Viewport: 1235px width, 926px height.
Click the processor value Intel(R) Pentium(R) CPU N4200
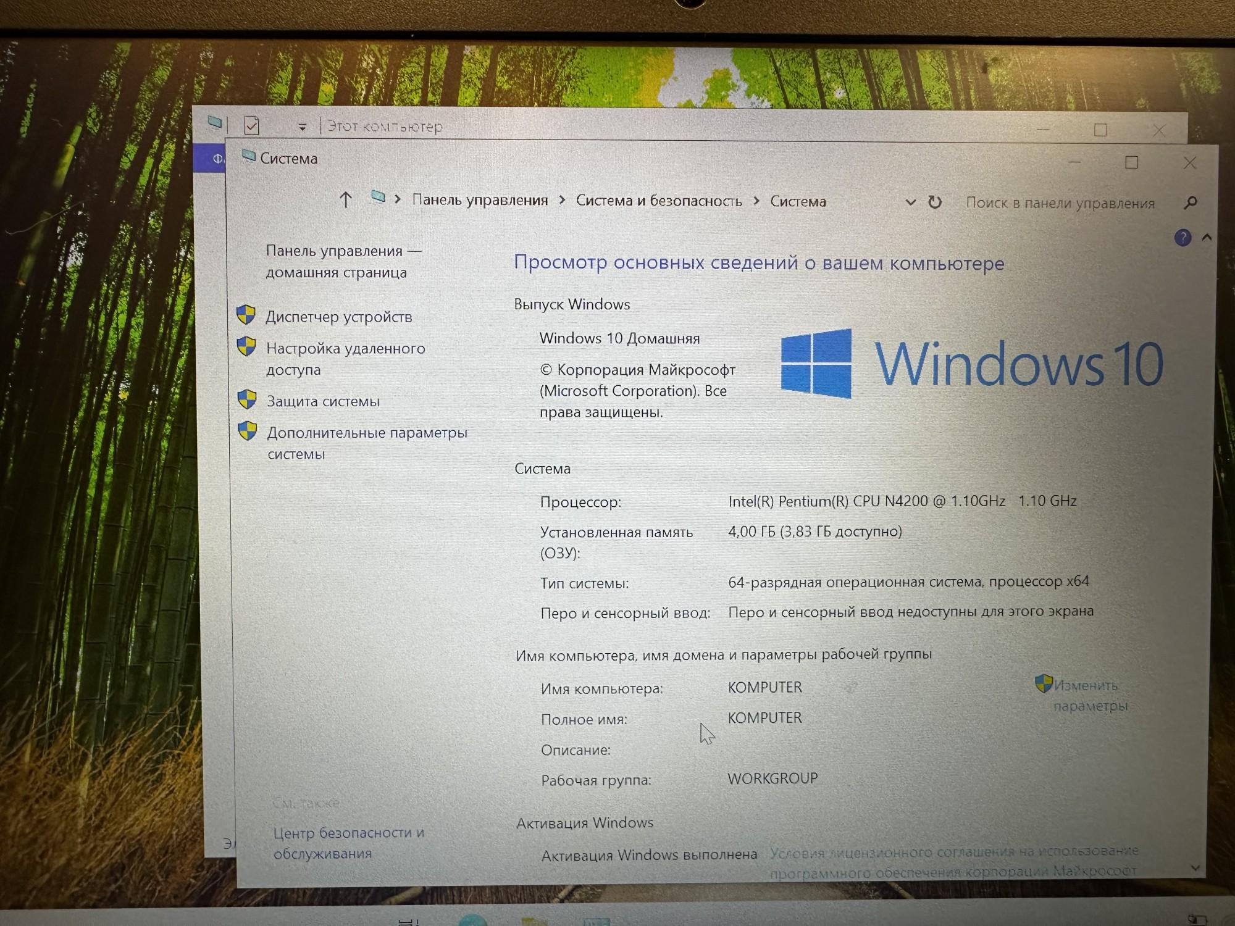coord(902,501)
